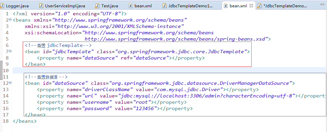Click the class value org.springframework.jdbc.core.JdbcTemplate
This screenshot has width=327, height=132.
(x=181, y=52)
